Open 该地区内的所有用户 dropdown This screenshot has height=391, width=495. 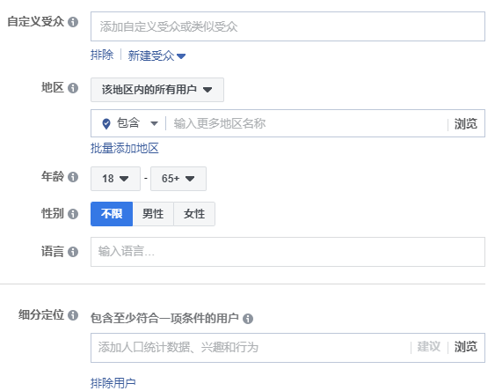coord(157,90)
